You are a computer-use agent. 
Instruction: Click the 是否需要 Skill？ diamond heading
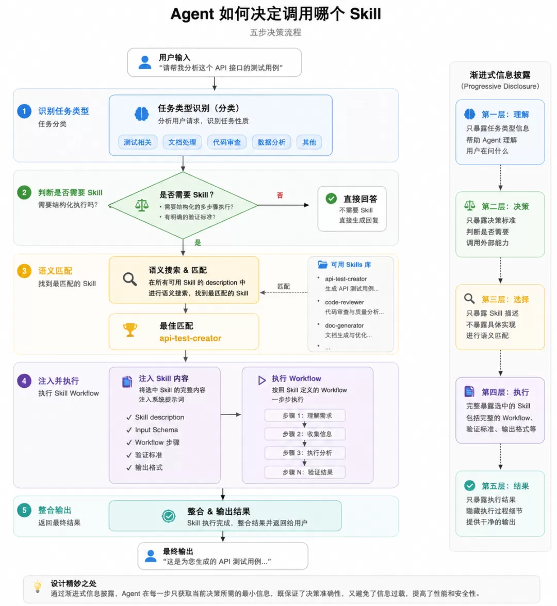pos(187,194)
